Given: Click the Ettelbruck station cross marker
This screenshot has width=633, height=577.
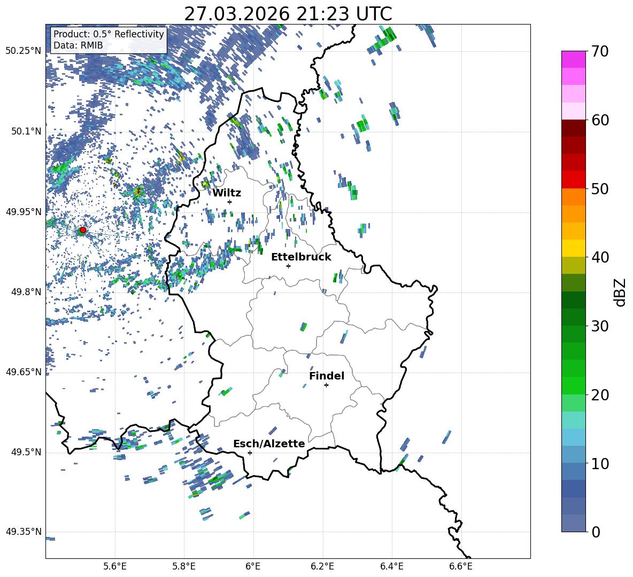Looking at the screenshot, I should [x=288, y=266].
